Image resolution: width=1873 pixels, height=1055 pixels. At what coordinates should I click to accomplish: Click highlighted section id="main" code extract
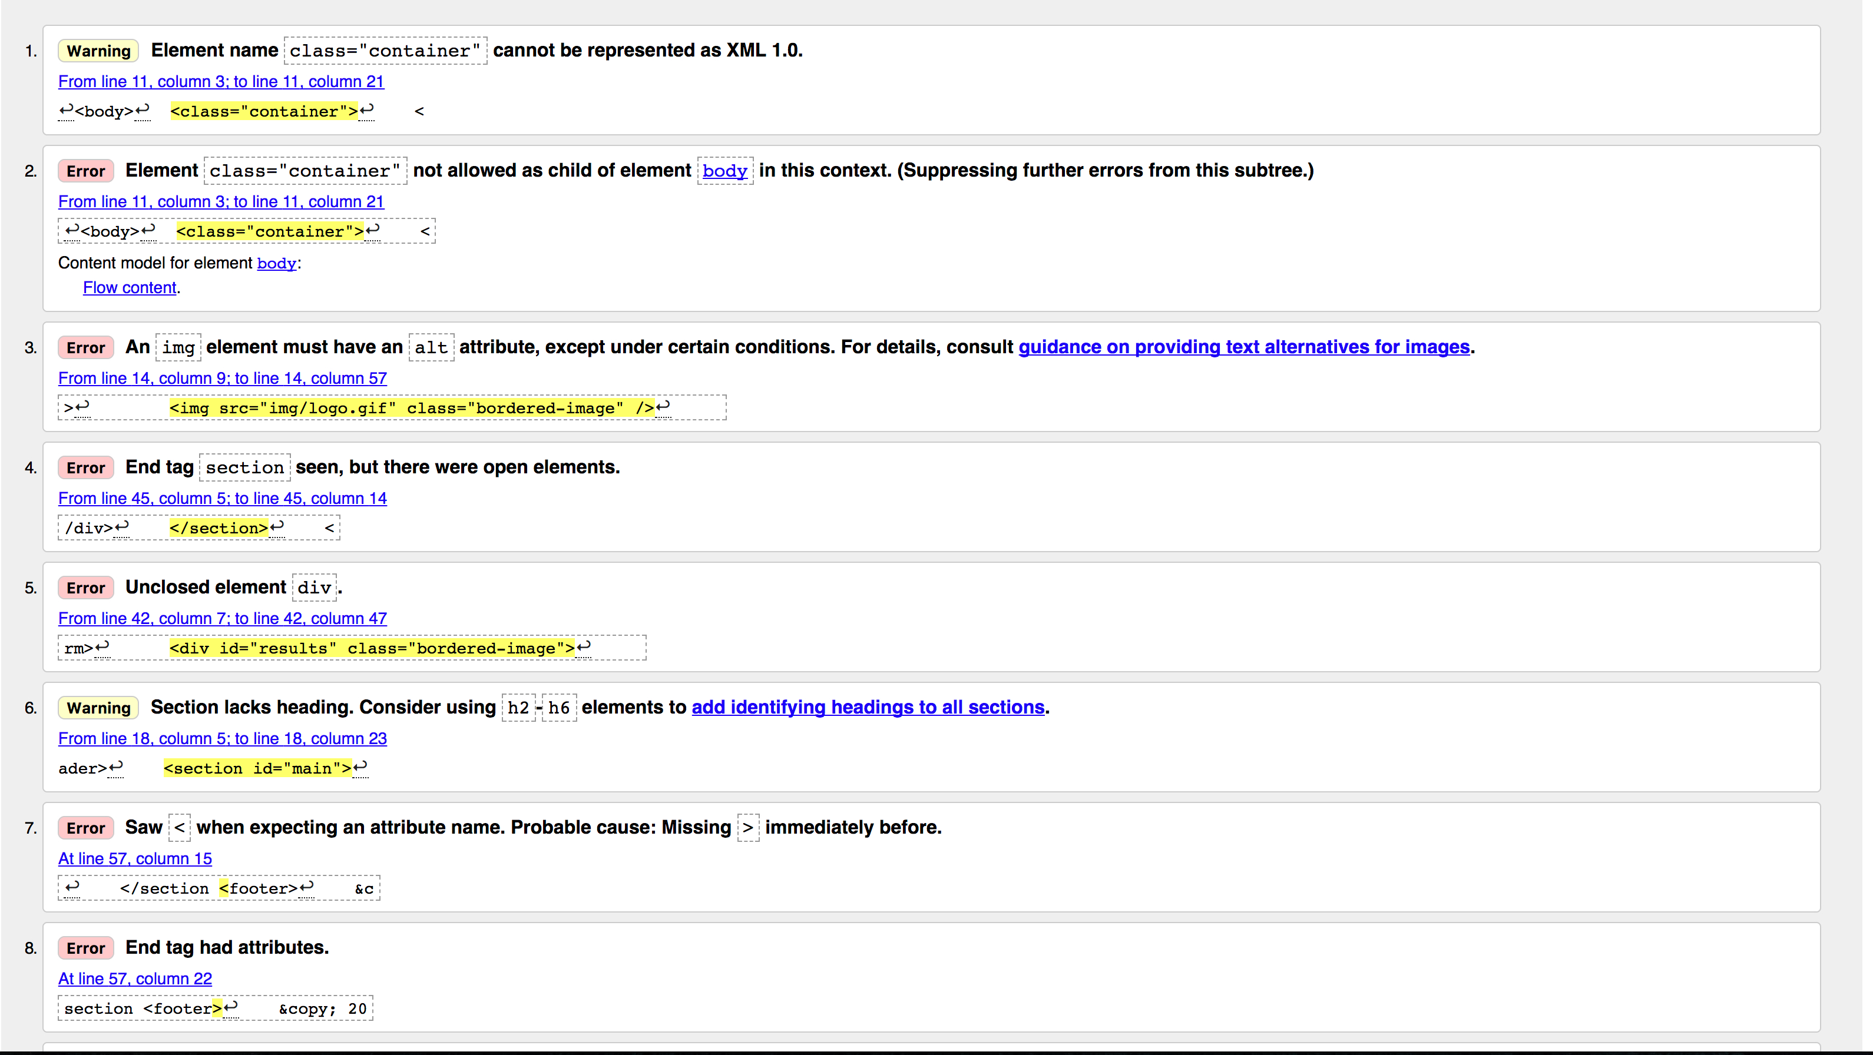point(257,769)
